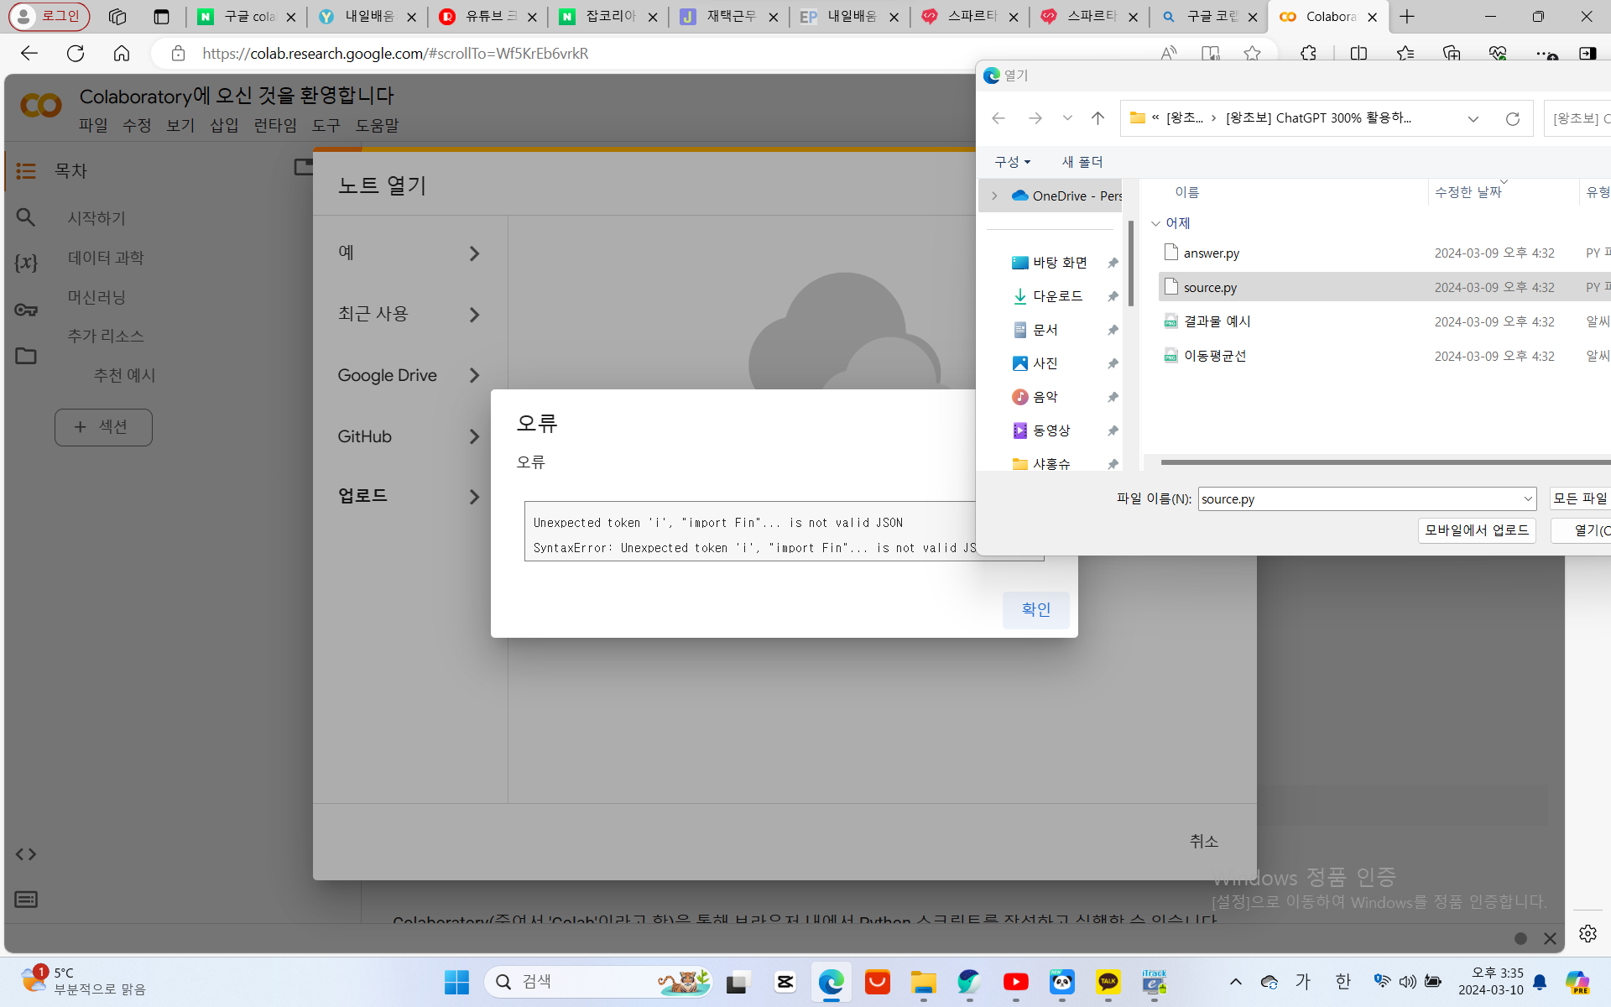View site information via the lock icon

(178, 54)
